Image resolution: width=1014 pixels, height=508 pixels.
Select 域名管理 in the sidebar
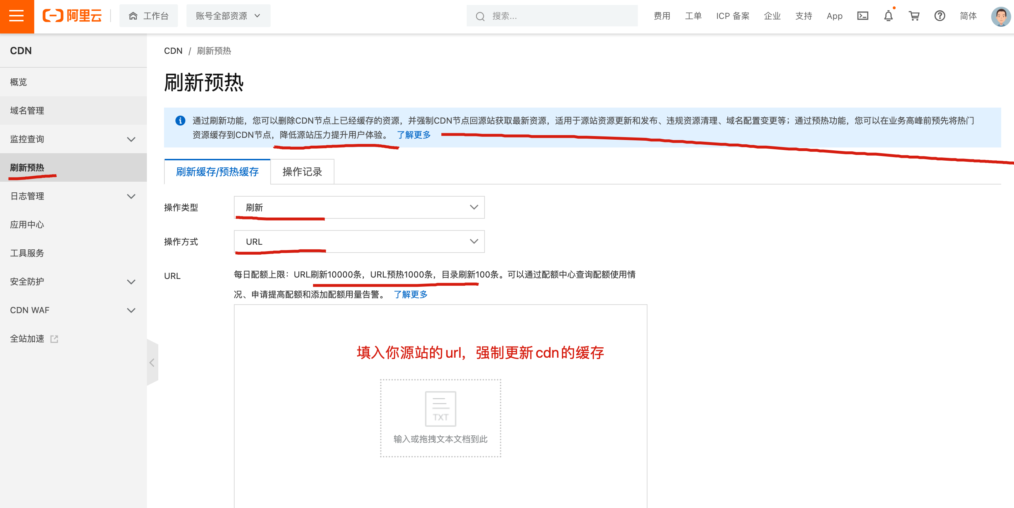coord(27,110)
